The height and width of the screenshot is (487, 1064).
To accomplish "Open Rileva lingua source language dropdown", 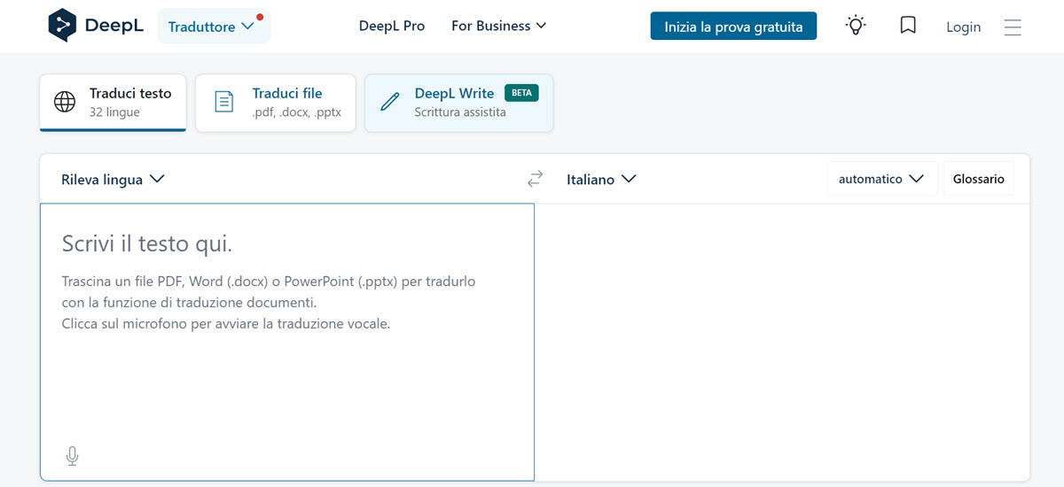I will click(x=113, y=179).
